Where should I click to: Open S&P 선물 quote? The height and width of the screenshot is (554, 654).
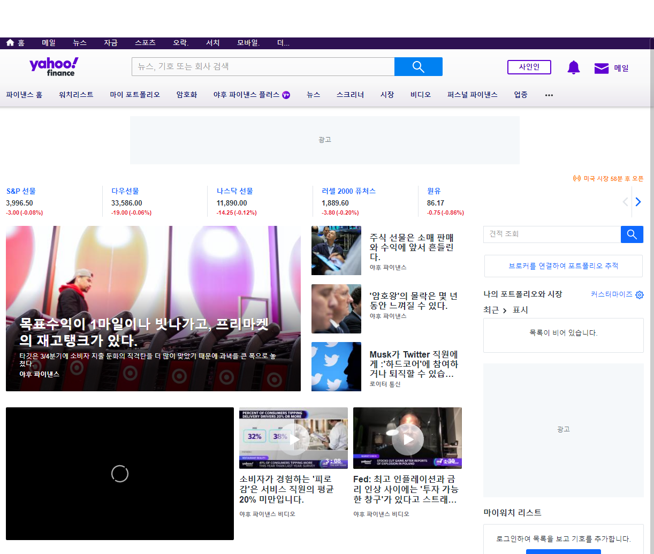(21, 191)
